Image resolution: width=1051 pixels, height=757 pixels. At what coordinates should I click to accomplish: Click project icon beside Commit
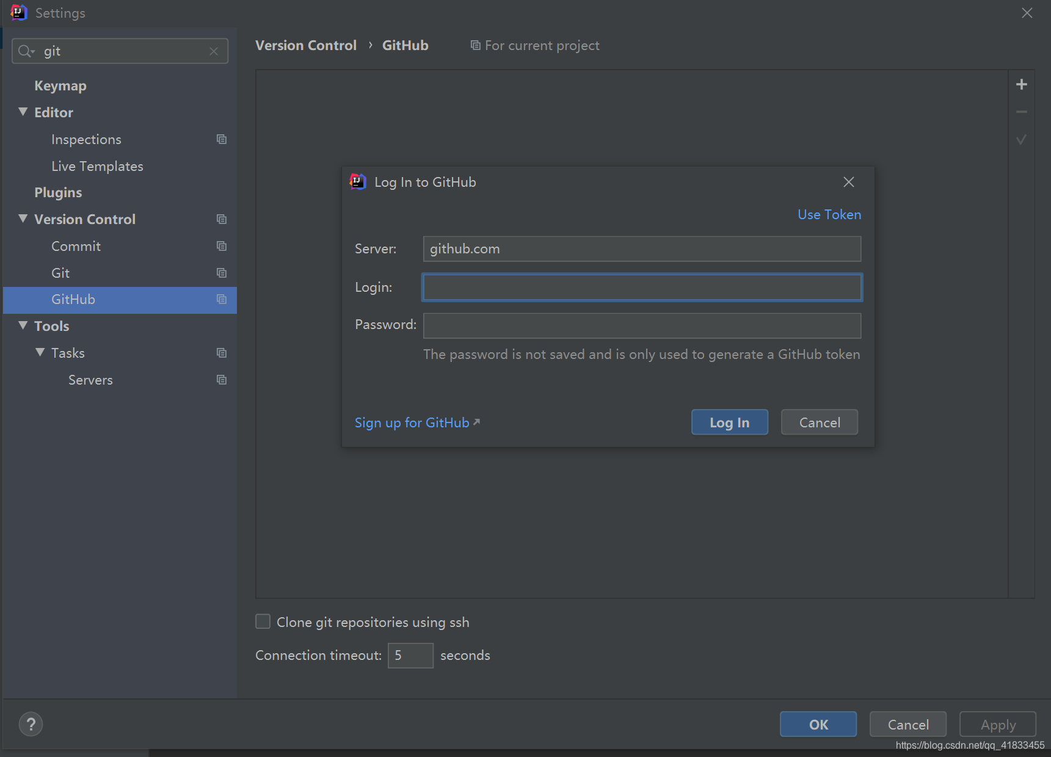[x=222, y=246]
